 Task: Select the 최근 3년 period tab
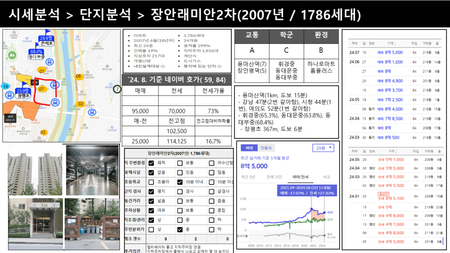point(248,177)
